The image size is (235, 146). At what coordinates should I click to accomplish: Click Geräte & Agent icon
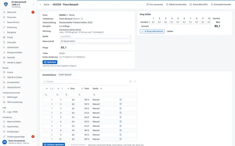[x=4, y=62]
